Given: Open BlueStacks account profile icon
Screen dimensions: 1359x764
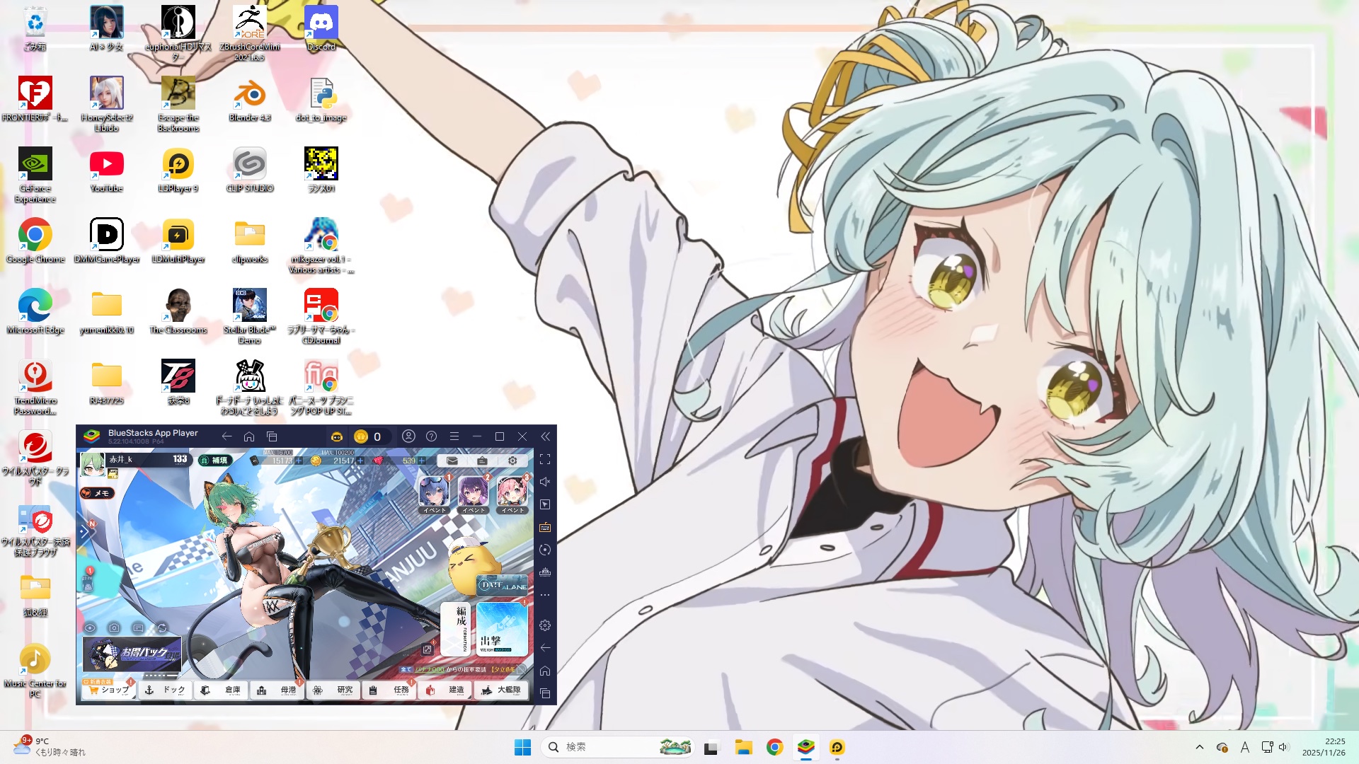Looking at the screenshot, I should point(408,436).
